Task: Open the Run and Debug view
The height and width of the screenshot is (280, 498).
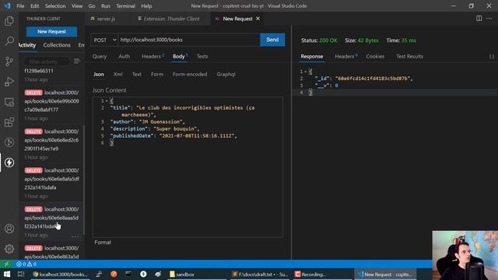Action: 9,82
